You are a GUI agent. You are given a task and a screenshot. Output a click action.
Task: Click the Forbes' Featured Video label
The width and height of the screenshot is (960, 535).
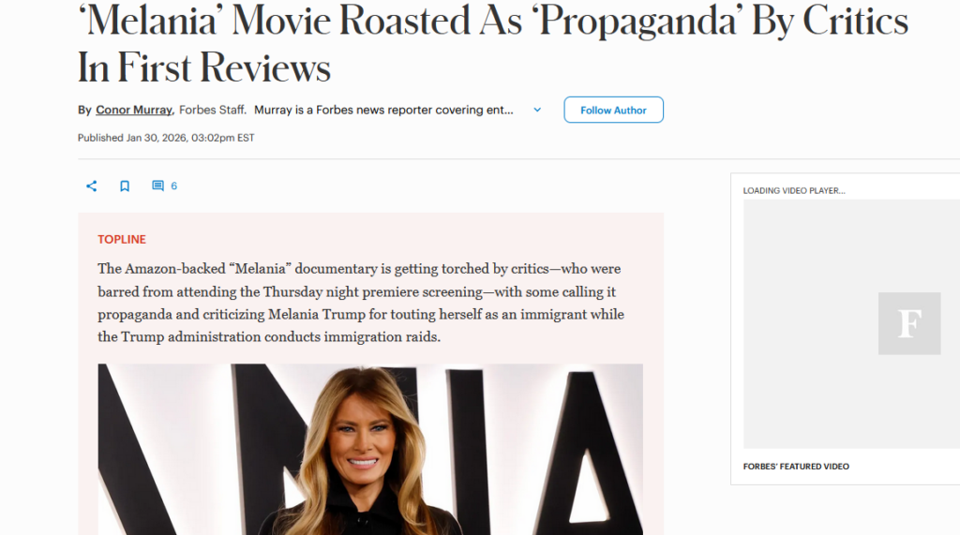pyautogui.click(x=796, y=467)
